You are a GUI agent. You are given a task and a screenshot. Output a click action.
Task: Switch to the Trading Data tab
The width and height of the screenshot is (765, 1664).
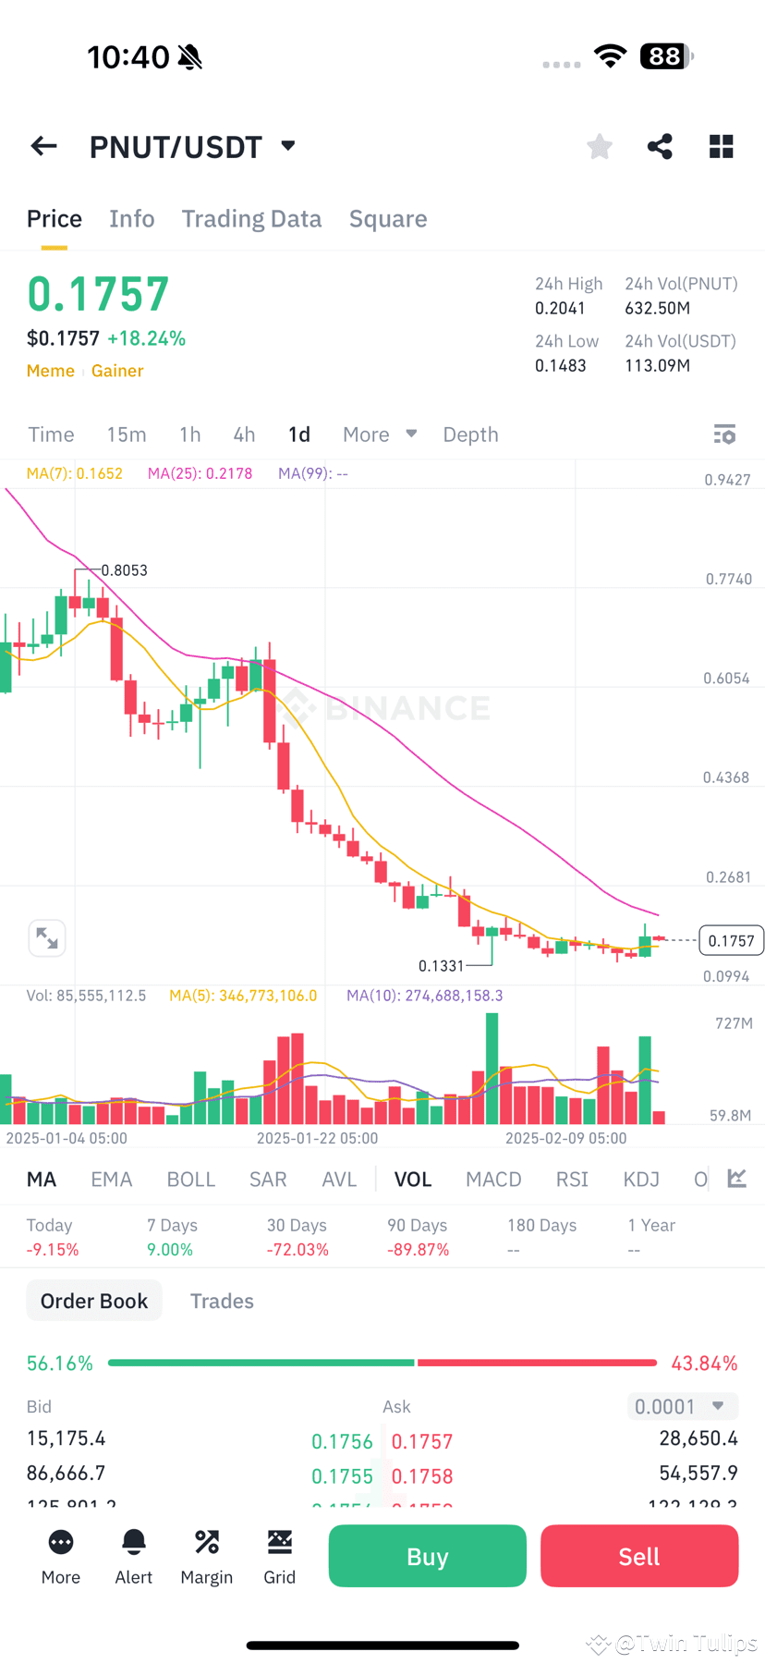(x=251, y=218)
